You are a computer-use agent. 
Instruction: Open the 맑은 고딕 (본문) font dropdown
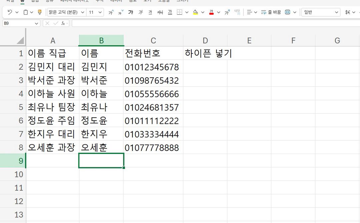click(83, 12)
